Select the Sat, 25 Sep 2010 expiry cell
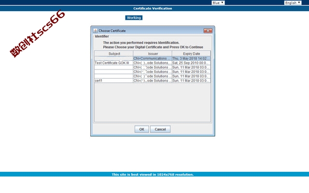Screen dimensions: 309x193 coord(191,63)
